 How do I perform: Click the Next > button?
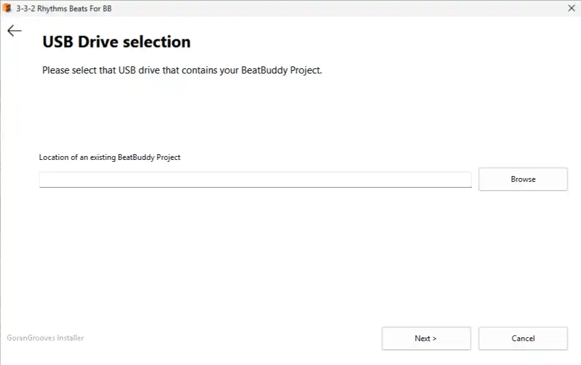point(426,339)
